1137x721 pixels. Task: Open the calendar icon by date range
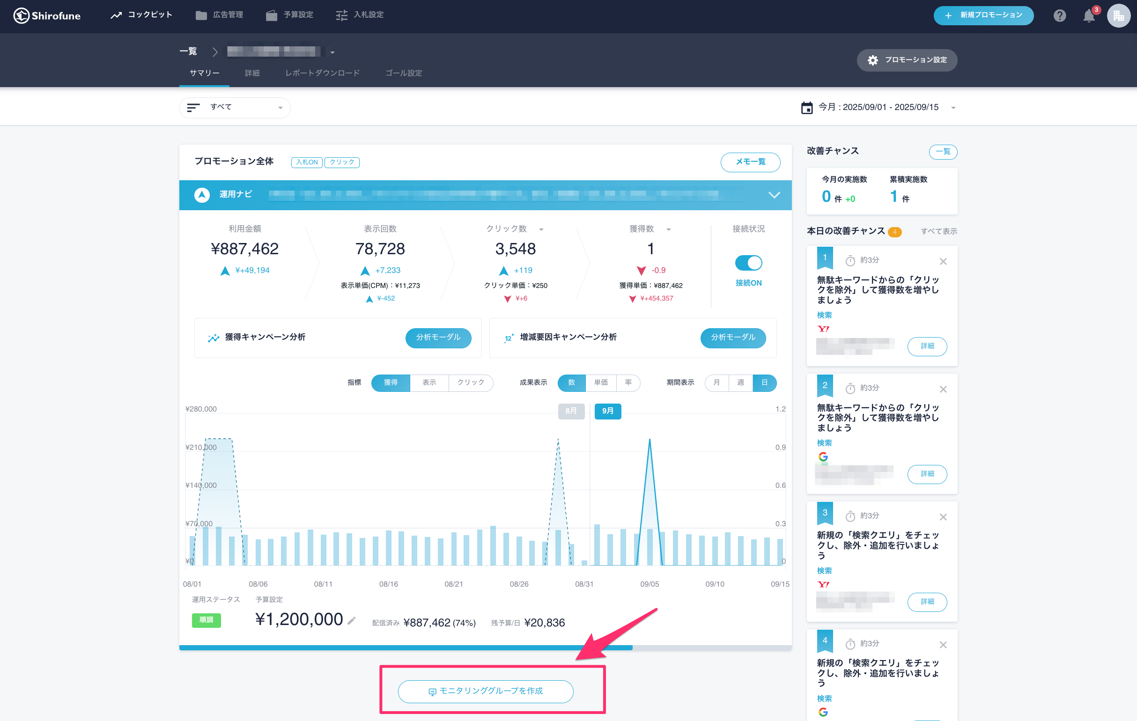pos(806,108)
